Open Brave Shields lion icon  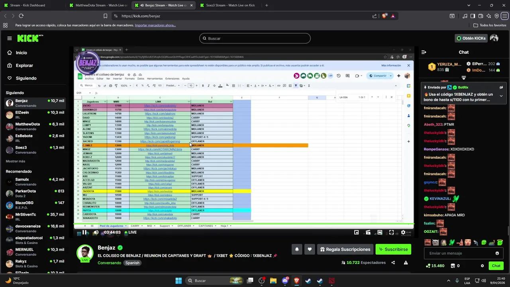pyautogui.click(x=384, y=16)
